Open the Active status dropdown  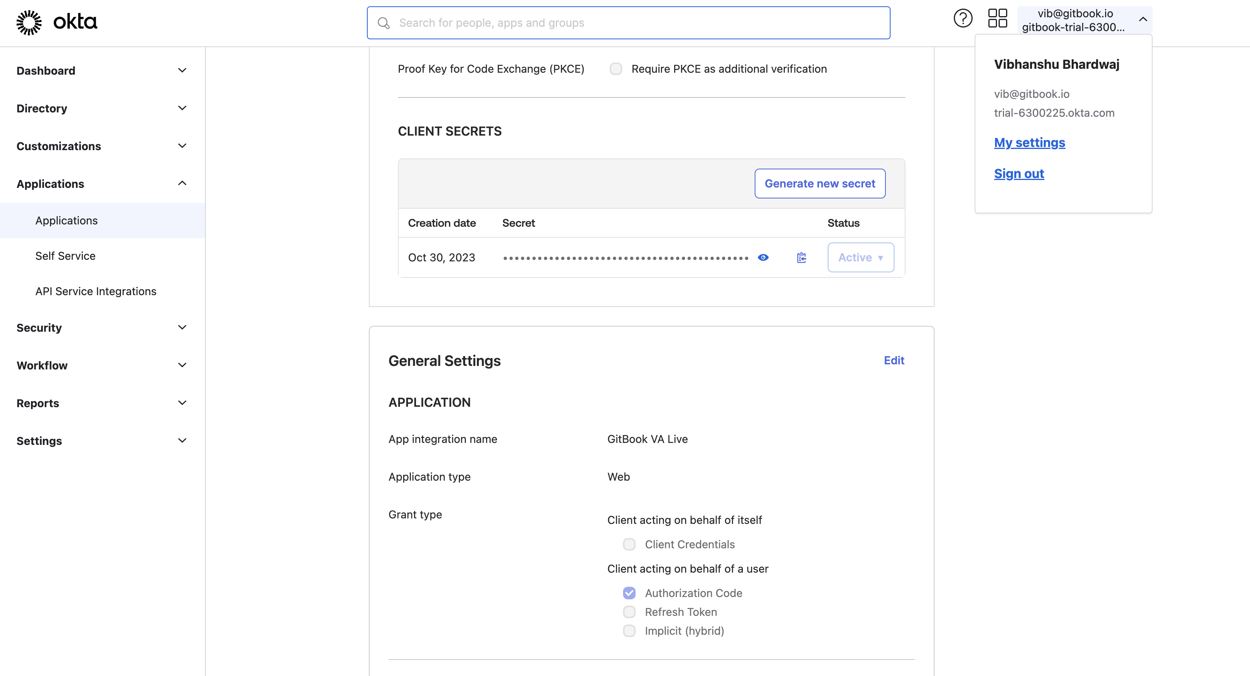860,257
